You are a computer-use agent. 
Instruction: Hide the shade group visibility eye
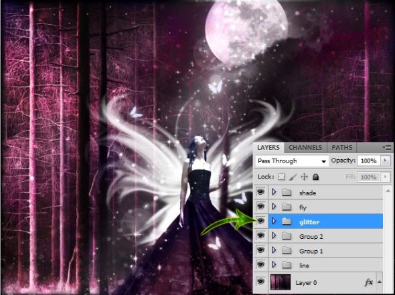(x=260, y=192)
